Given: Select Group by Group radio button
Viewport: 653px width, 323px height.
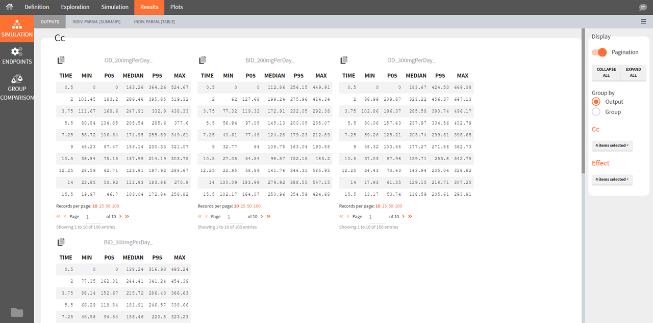Looking at the screenshot, I should pos(596,112).
